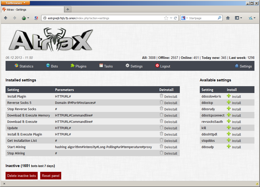Open the TorBrowser application menu

15,3
